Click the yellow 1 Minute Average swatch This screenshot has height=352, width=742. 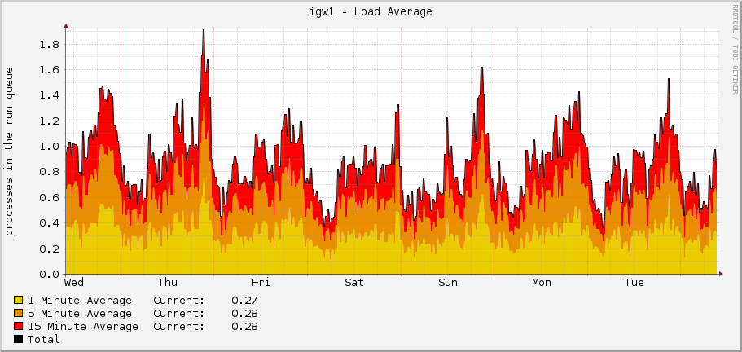point(19,300)
